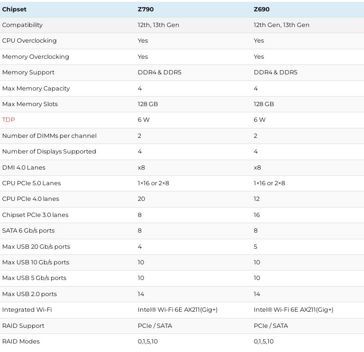Click Z690 compatibility text 12th Gen, 13th Gen

pos(282,25)
